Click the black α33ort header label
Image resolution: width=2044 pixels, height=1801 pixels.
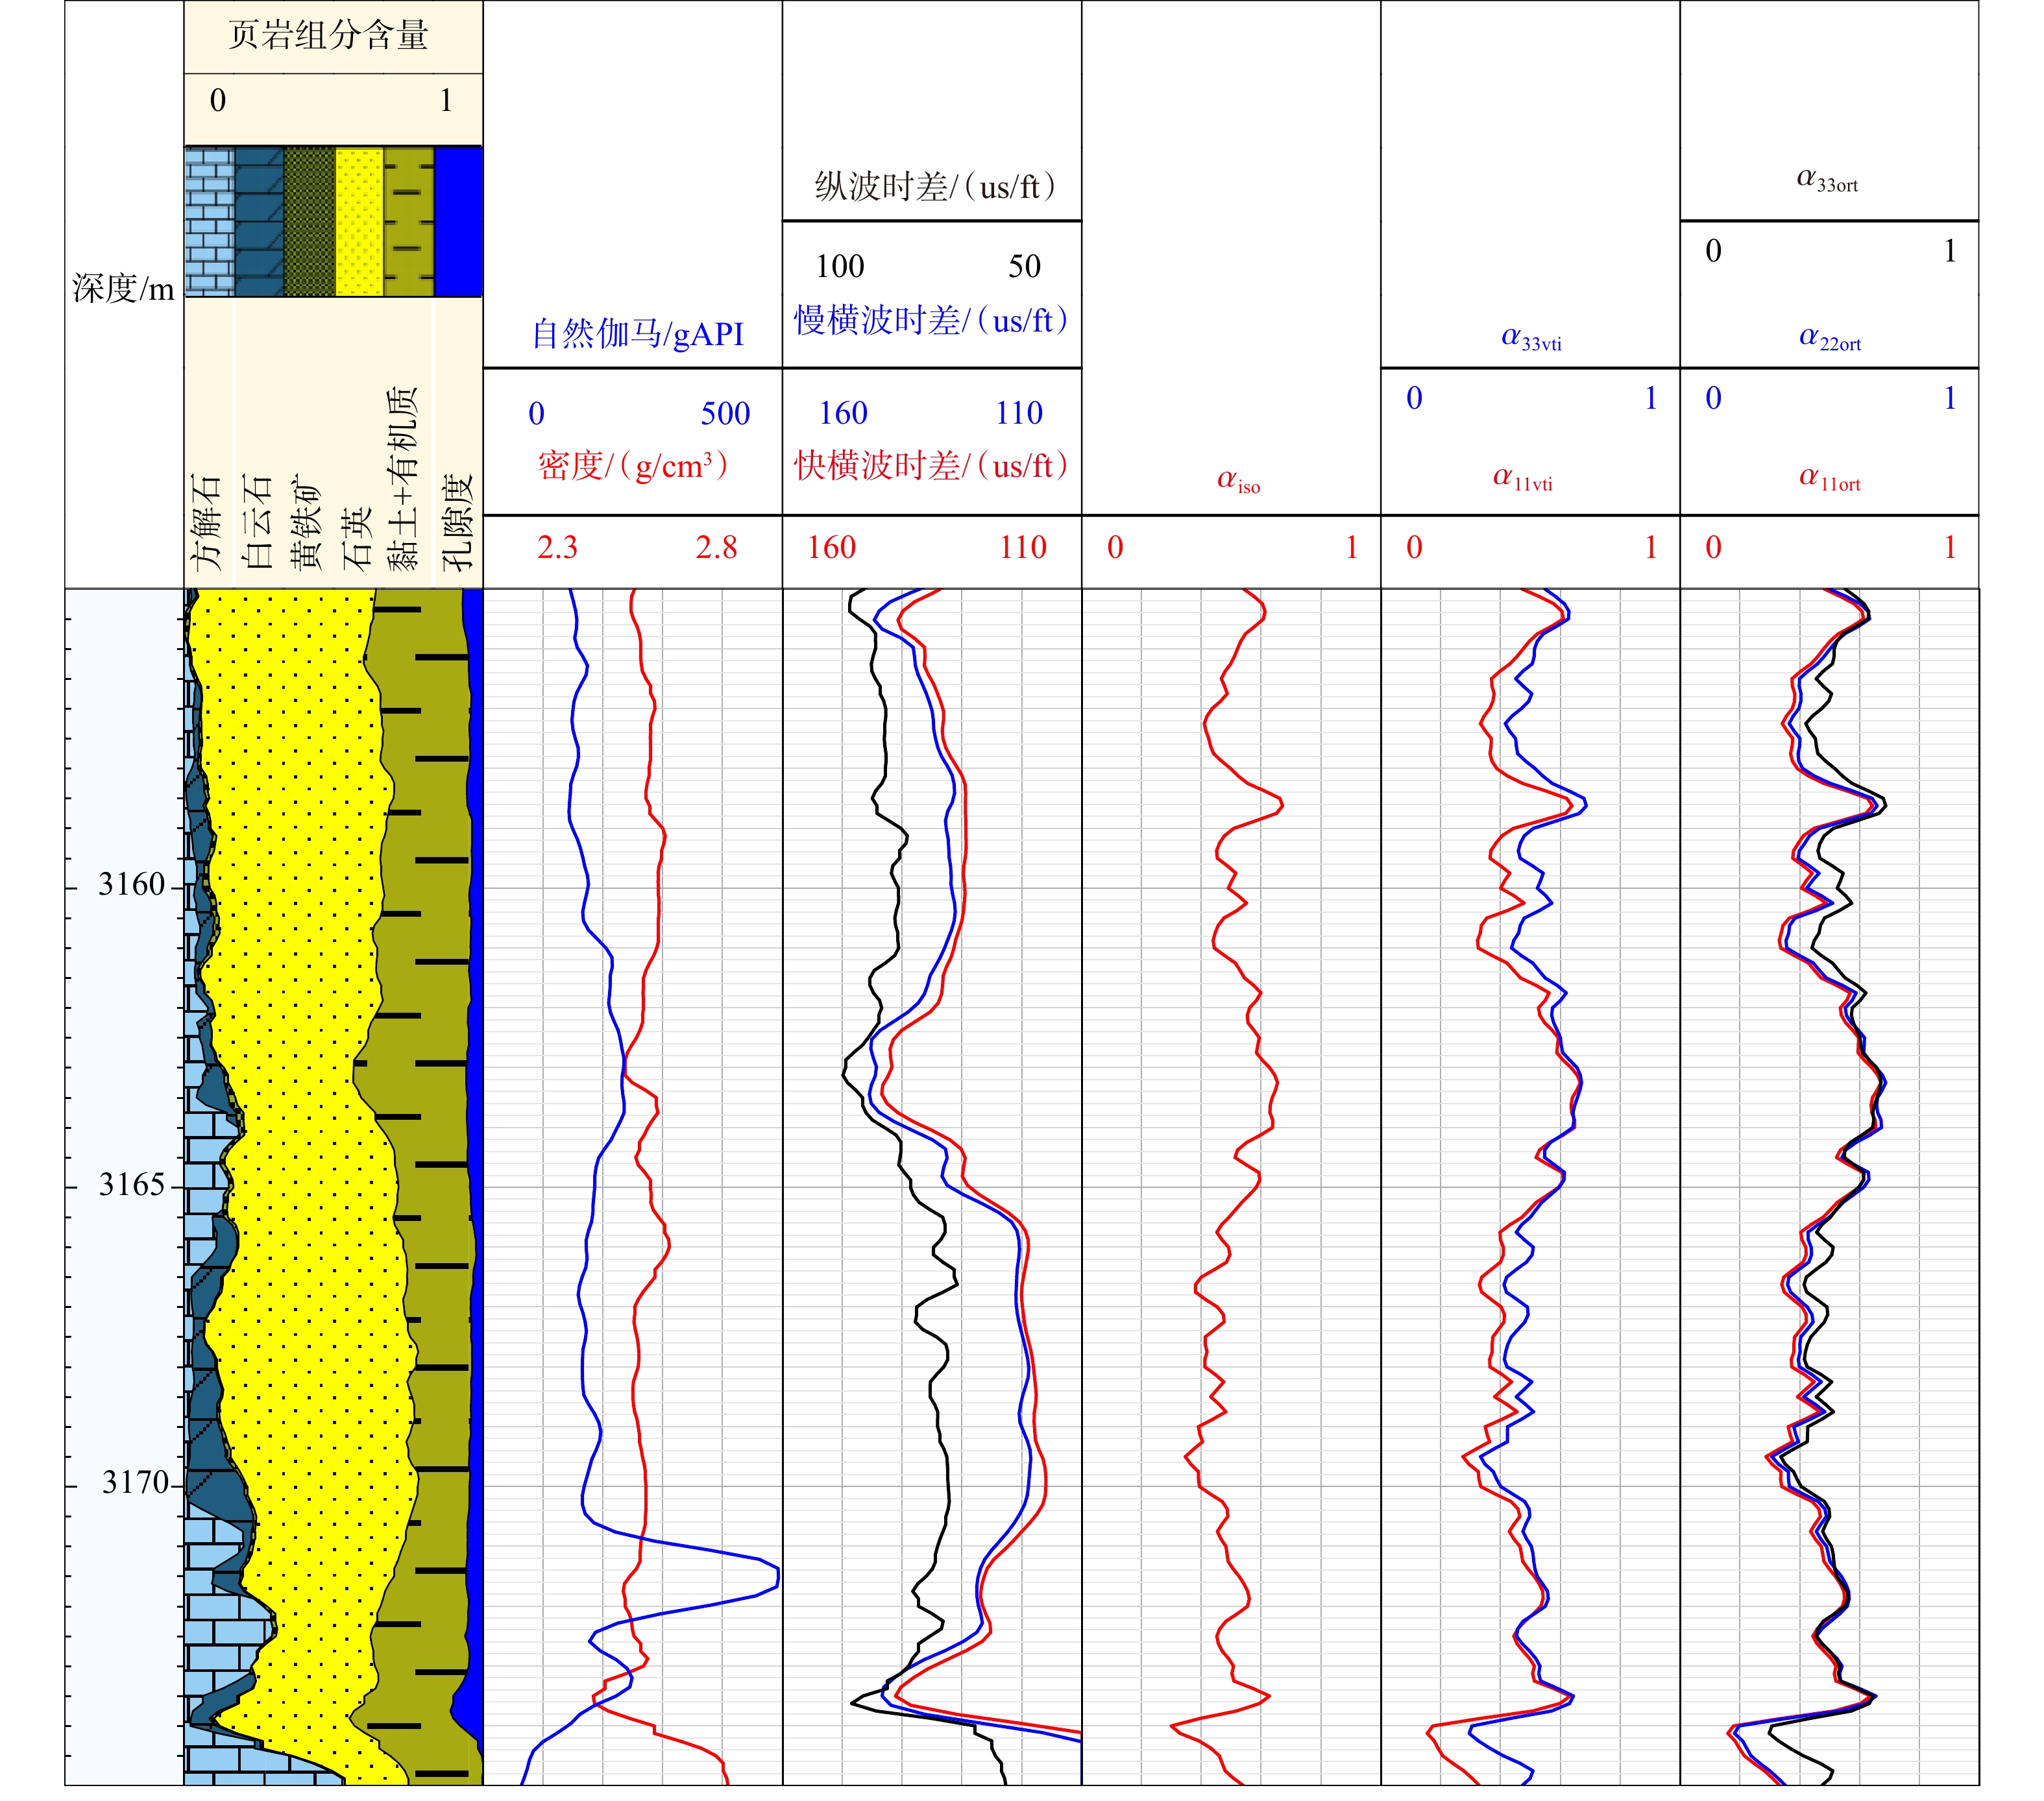pos(1827,181)
